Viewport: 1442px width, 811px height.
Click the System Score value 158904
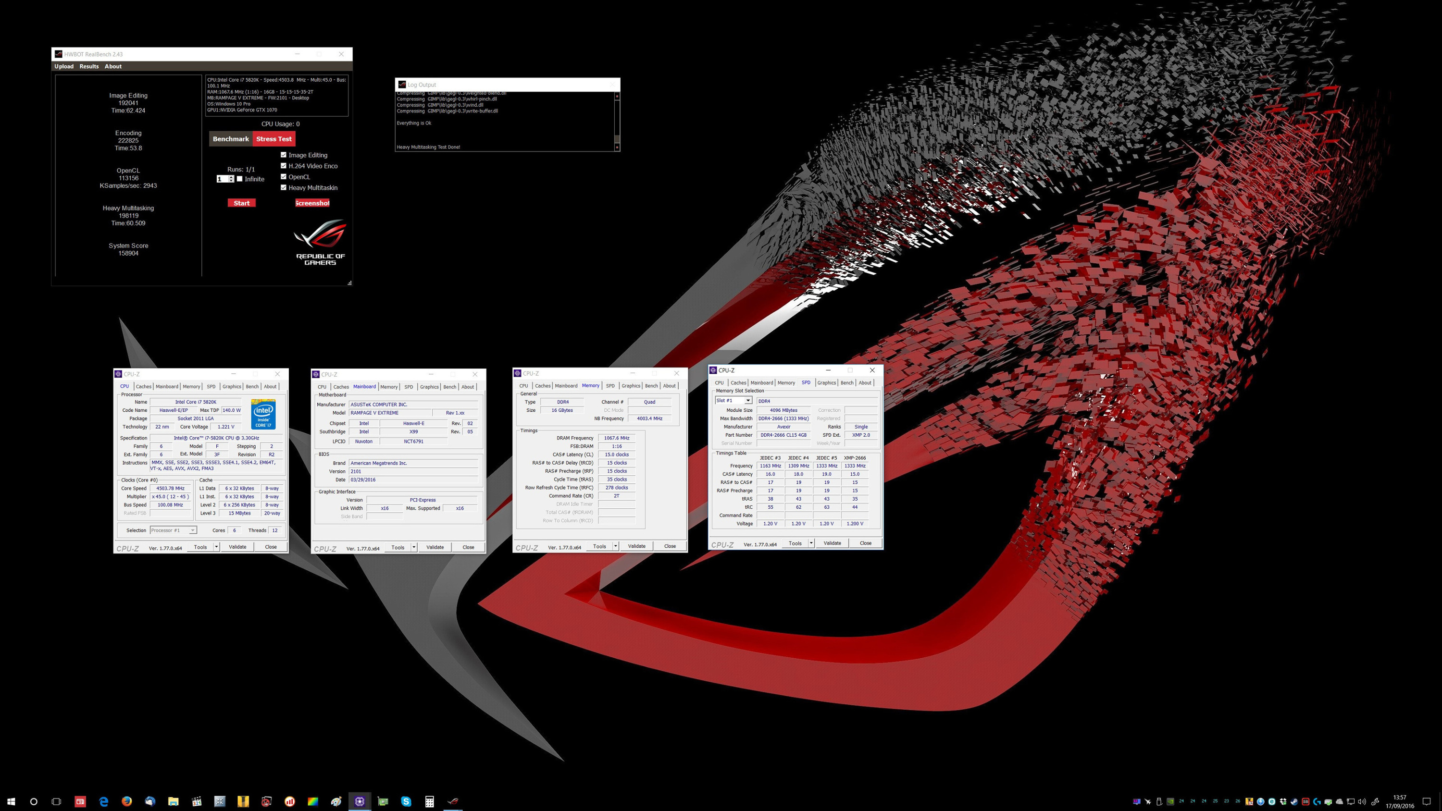(128, 254)
